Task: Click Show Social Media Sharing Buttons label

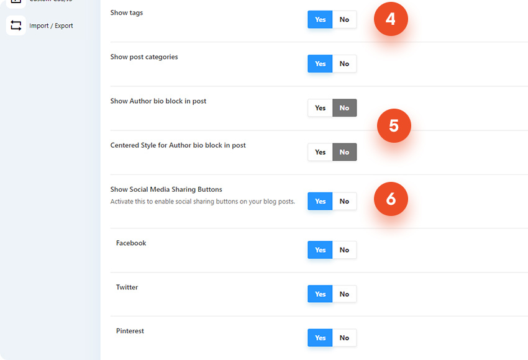Action: 166,189
